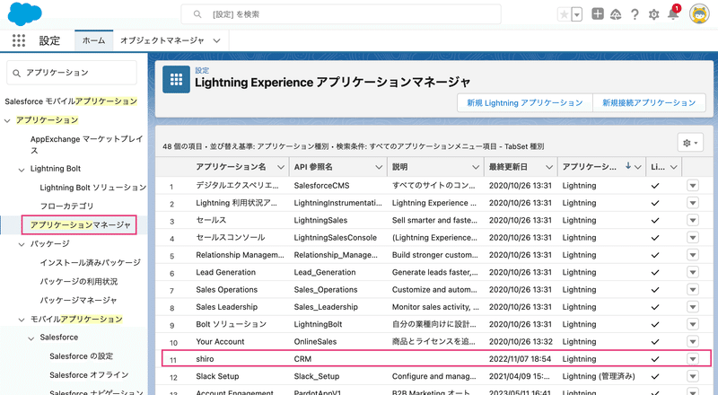Open the setup gear icon in header
The height and width of the screenshot is (395, 718).
click(x=654, y=14)
